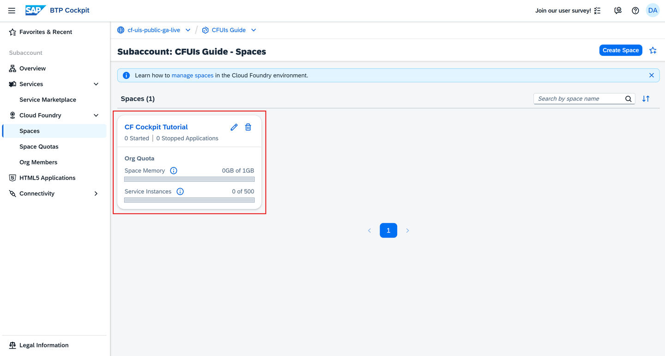Dismiss the manage spaces info banner
The image size is (665, 356).
(x=652, y=75)
